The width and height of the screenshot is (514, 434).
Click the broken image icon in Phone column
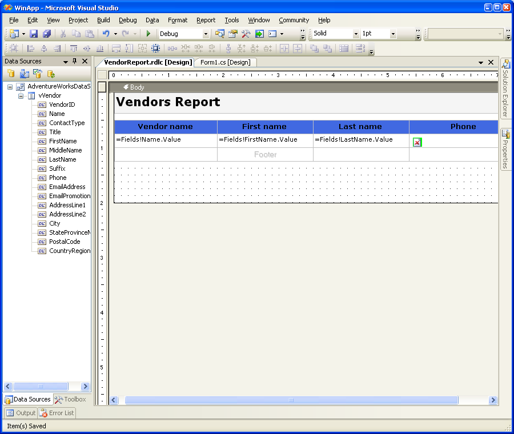tap(417, 142)
